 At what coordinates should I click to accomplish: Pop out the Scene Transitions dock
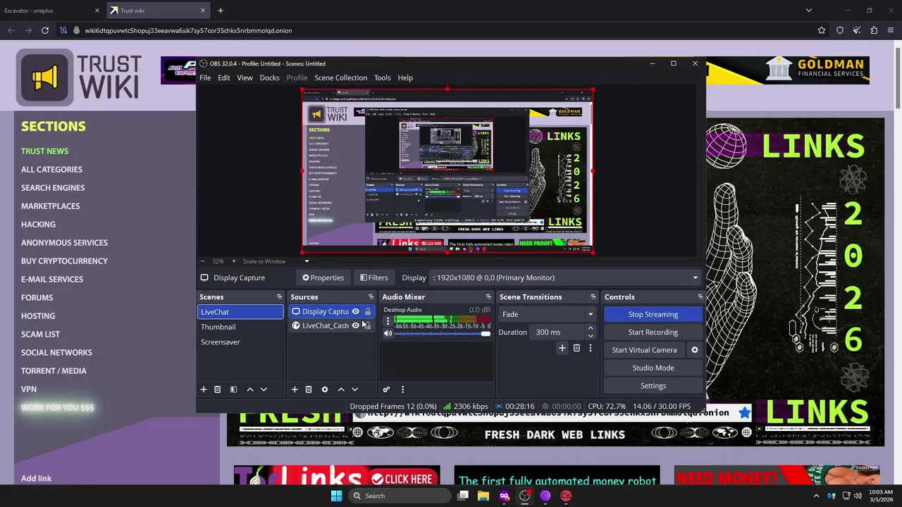coord(593,297)
